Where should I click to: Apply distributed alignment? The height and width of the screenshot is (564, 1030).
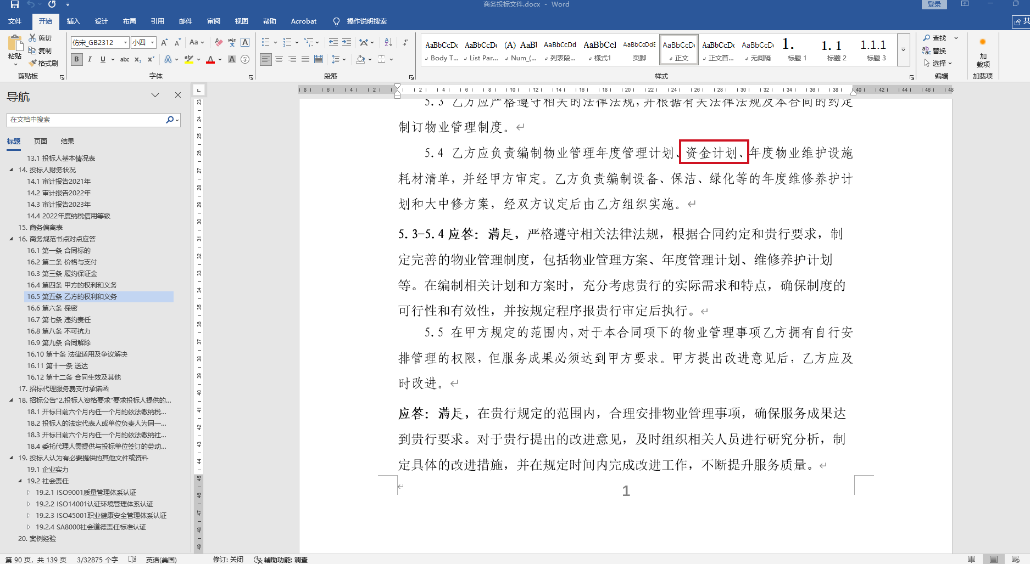pyautogui.click(x=319, y=59)
